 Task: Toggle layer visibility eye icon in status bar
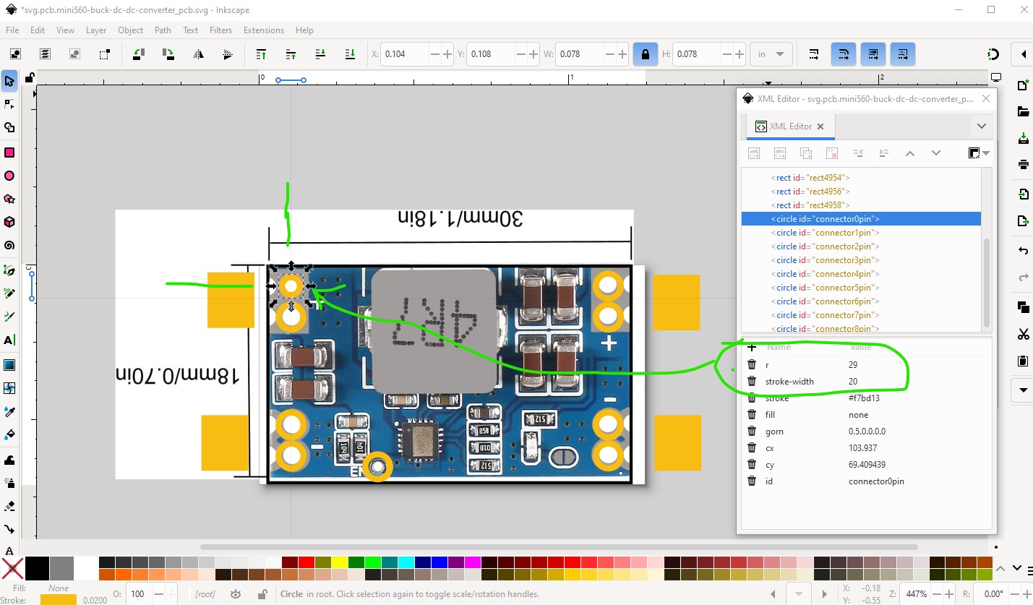point(236,594)
